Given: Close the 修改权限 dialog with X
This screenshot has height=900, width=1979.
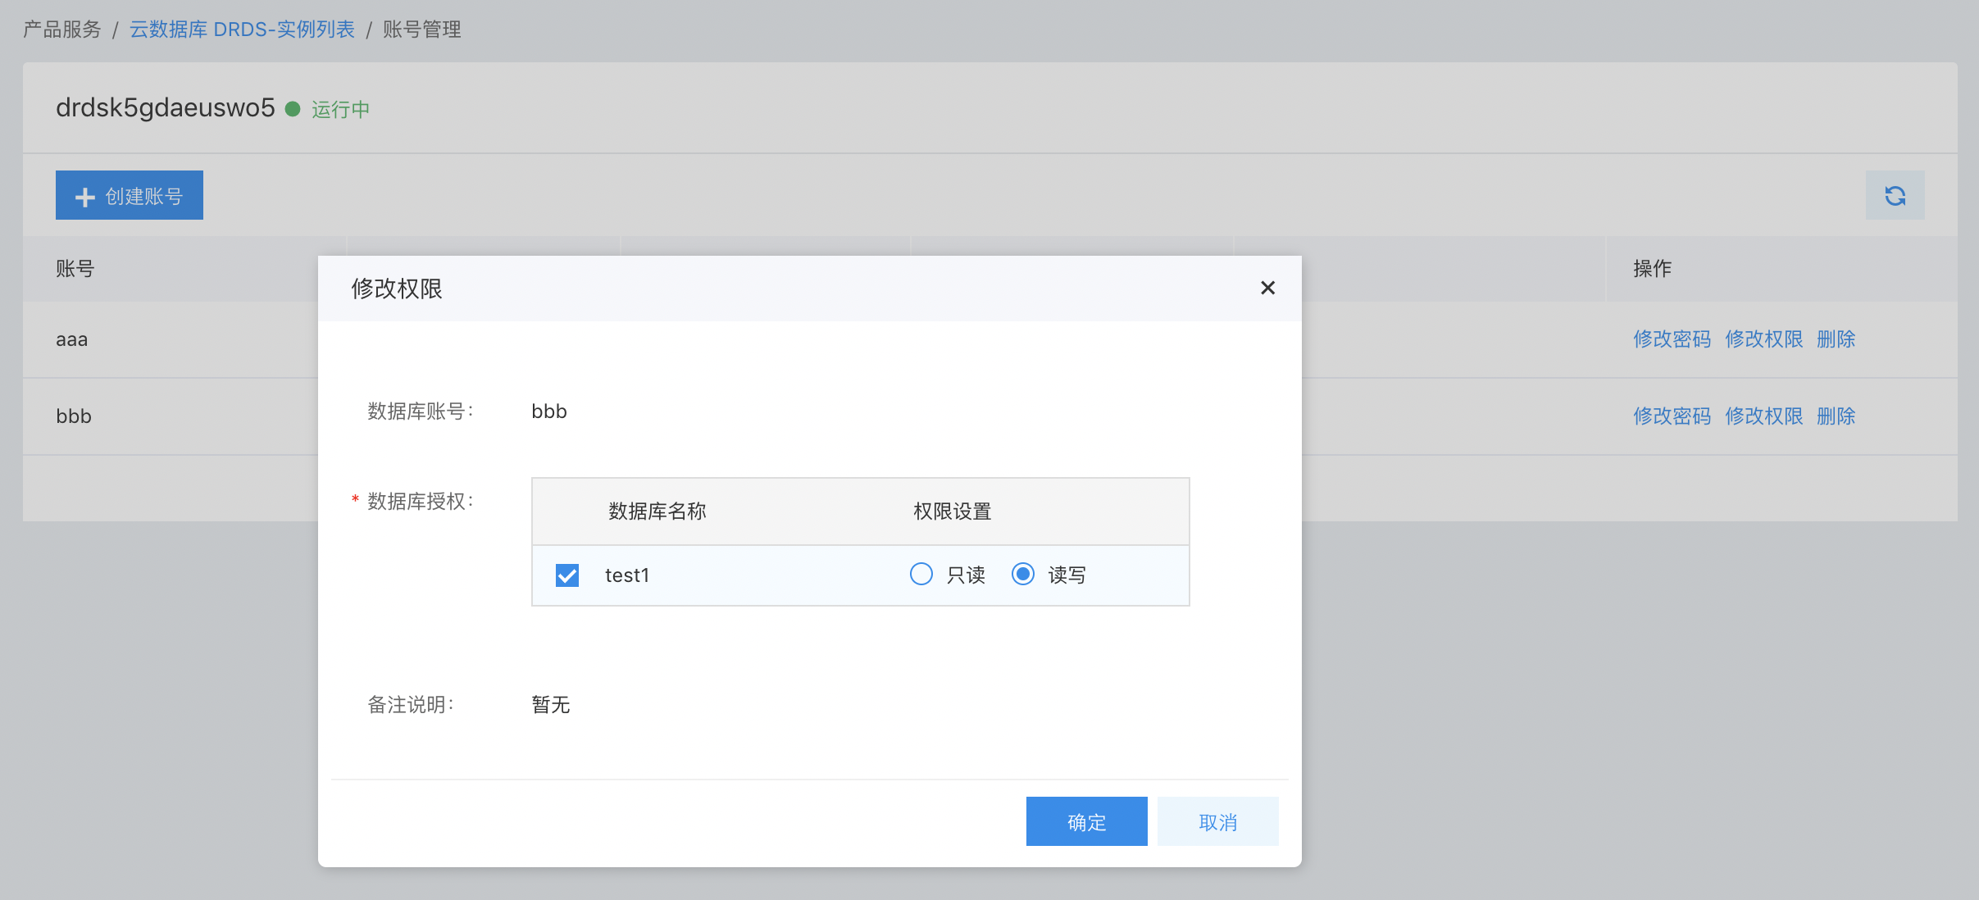Looking at the screenshot, I should tap(1267, 288).
